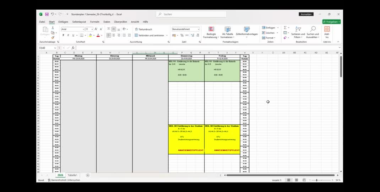Image resolution: width=380 pixels, height=192 pixels.
Task: Open Zellenformatvorlagen gallery
Action: click(x=247, y=32)
